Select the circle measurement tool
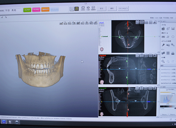176x128 pixels. 173,37
